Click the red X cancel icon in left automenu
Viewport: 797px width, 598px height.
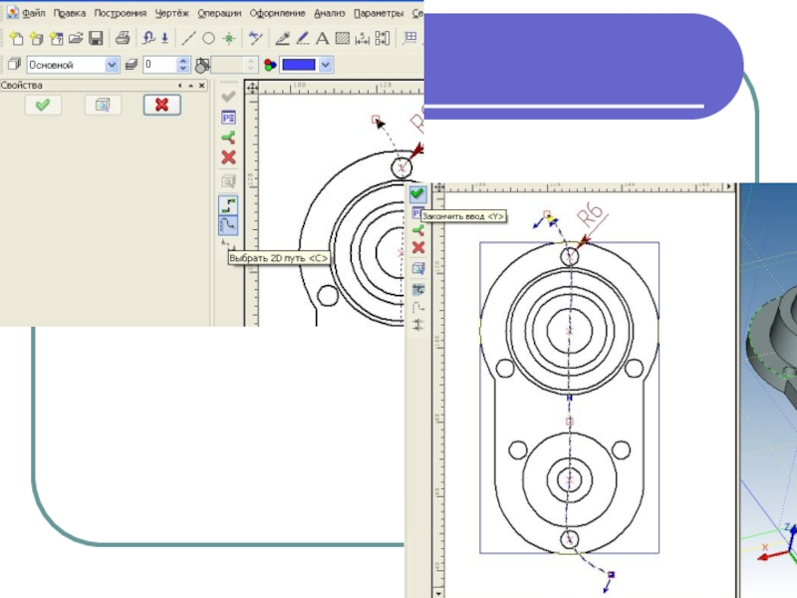pyautogui.click(x=228, y=157)
